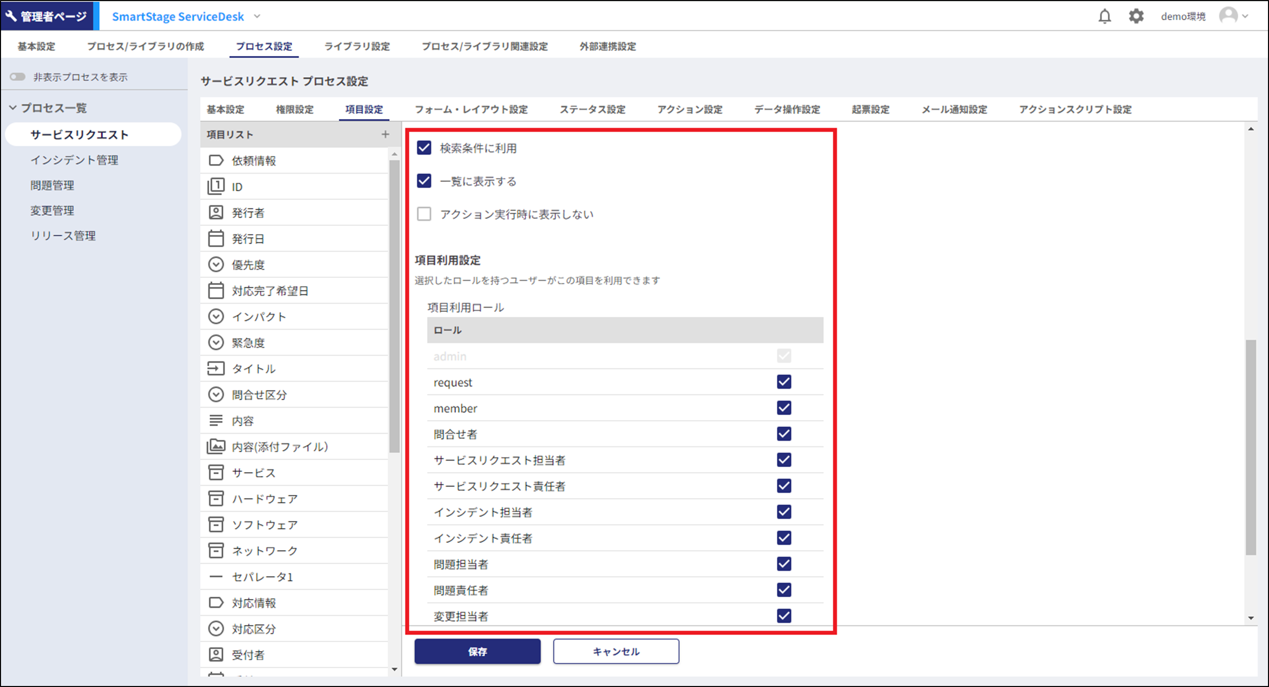Uncheck the 検索条件に利用 checkbox
Viewport: 1269px width, 687px height.
424,148
